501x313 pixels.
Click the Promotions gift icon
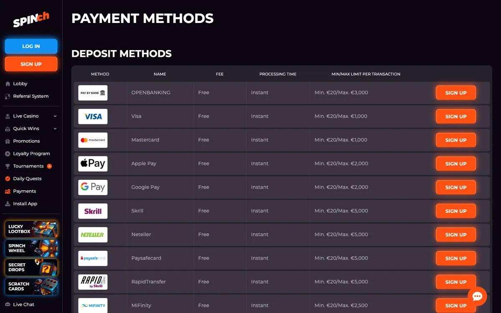tap(8, 141)
